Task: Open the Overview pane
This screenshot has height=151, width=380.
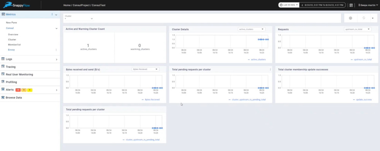Action: point(13,35)
